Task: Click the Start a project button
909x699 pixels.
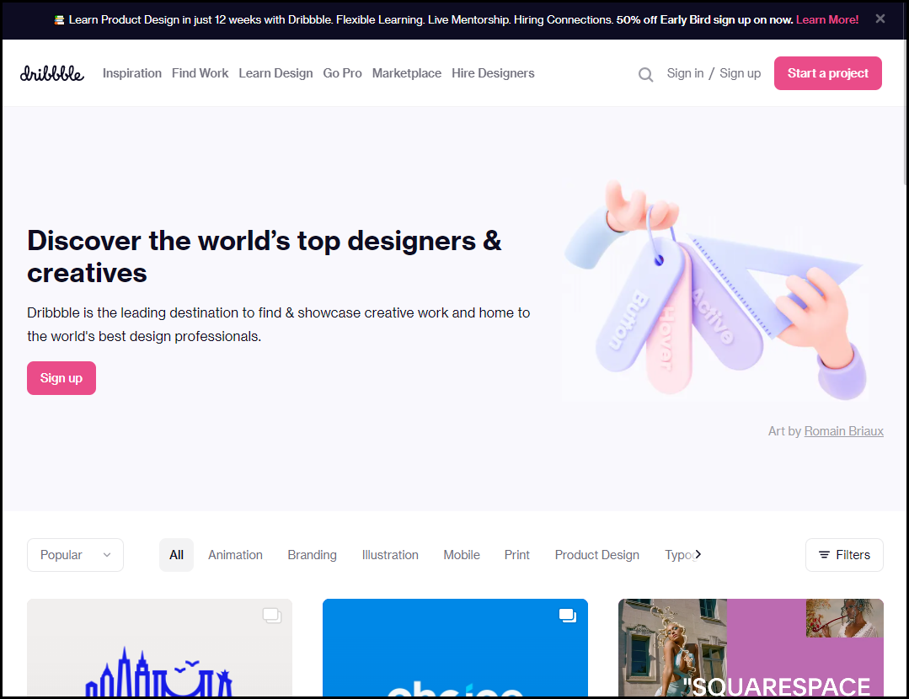Action: point(827,73)
